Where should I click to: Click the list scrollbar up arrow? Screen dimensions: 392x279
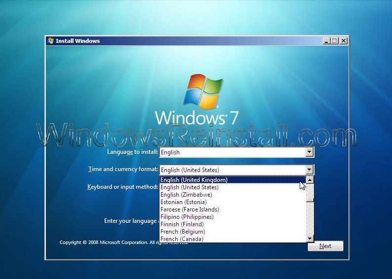click(310, 180)
